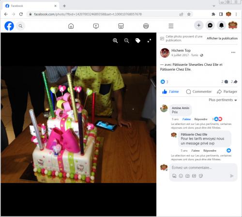Click the like reaction on Pâtisserie reply

(228, 150)
